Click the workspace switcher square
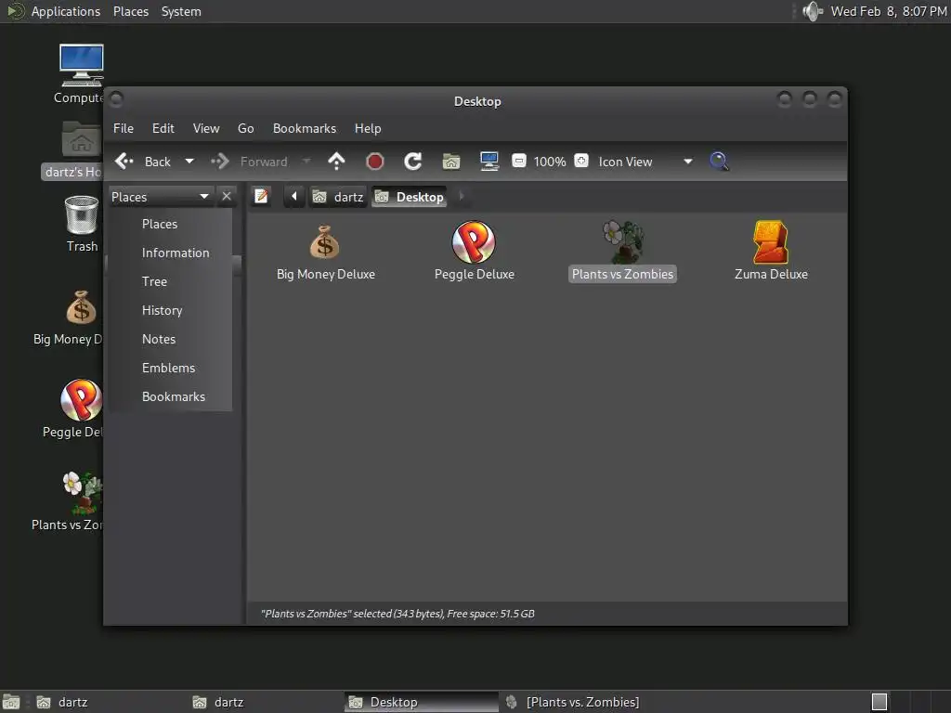Image resolution: width=951 pixels, height=713 pixels. tap(879, 702)
